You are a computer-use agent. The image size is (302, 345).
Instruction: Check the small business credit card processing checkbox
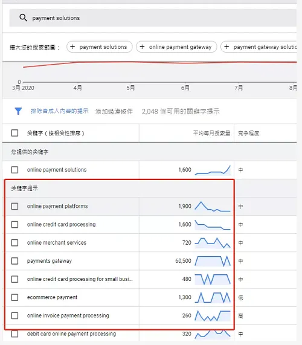coord(14,279)
